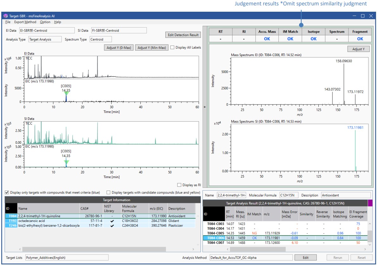The image size is (377, 265).
Task: Open the File menu
Action: tap(8, 22)
